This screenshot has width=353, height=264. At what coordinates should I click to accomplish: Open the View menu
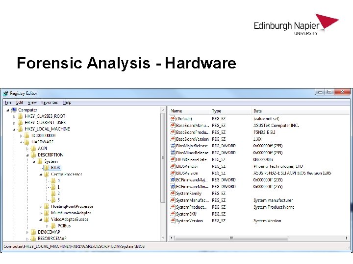pyautogui.click(x=32, y=102)
